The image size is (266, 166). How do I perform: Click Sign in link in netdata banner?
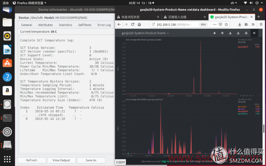pyautogui.click(x=165, y=162)
